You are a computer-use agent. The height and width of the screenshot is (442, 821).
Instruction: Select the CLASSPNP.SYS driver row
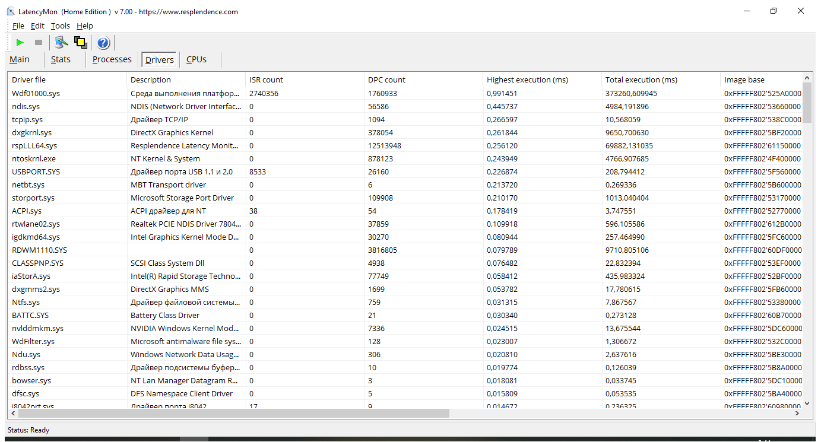pos(405,263)
